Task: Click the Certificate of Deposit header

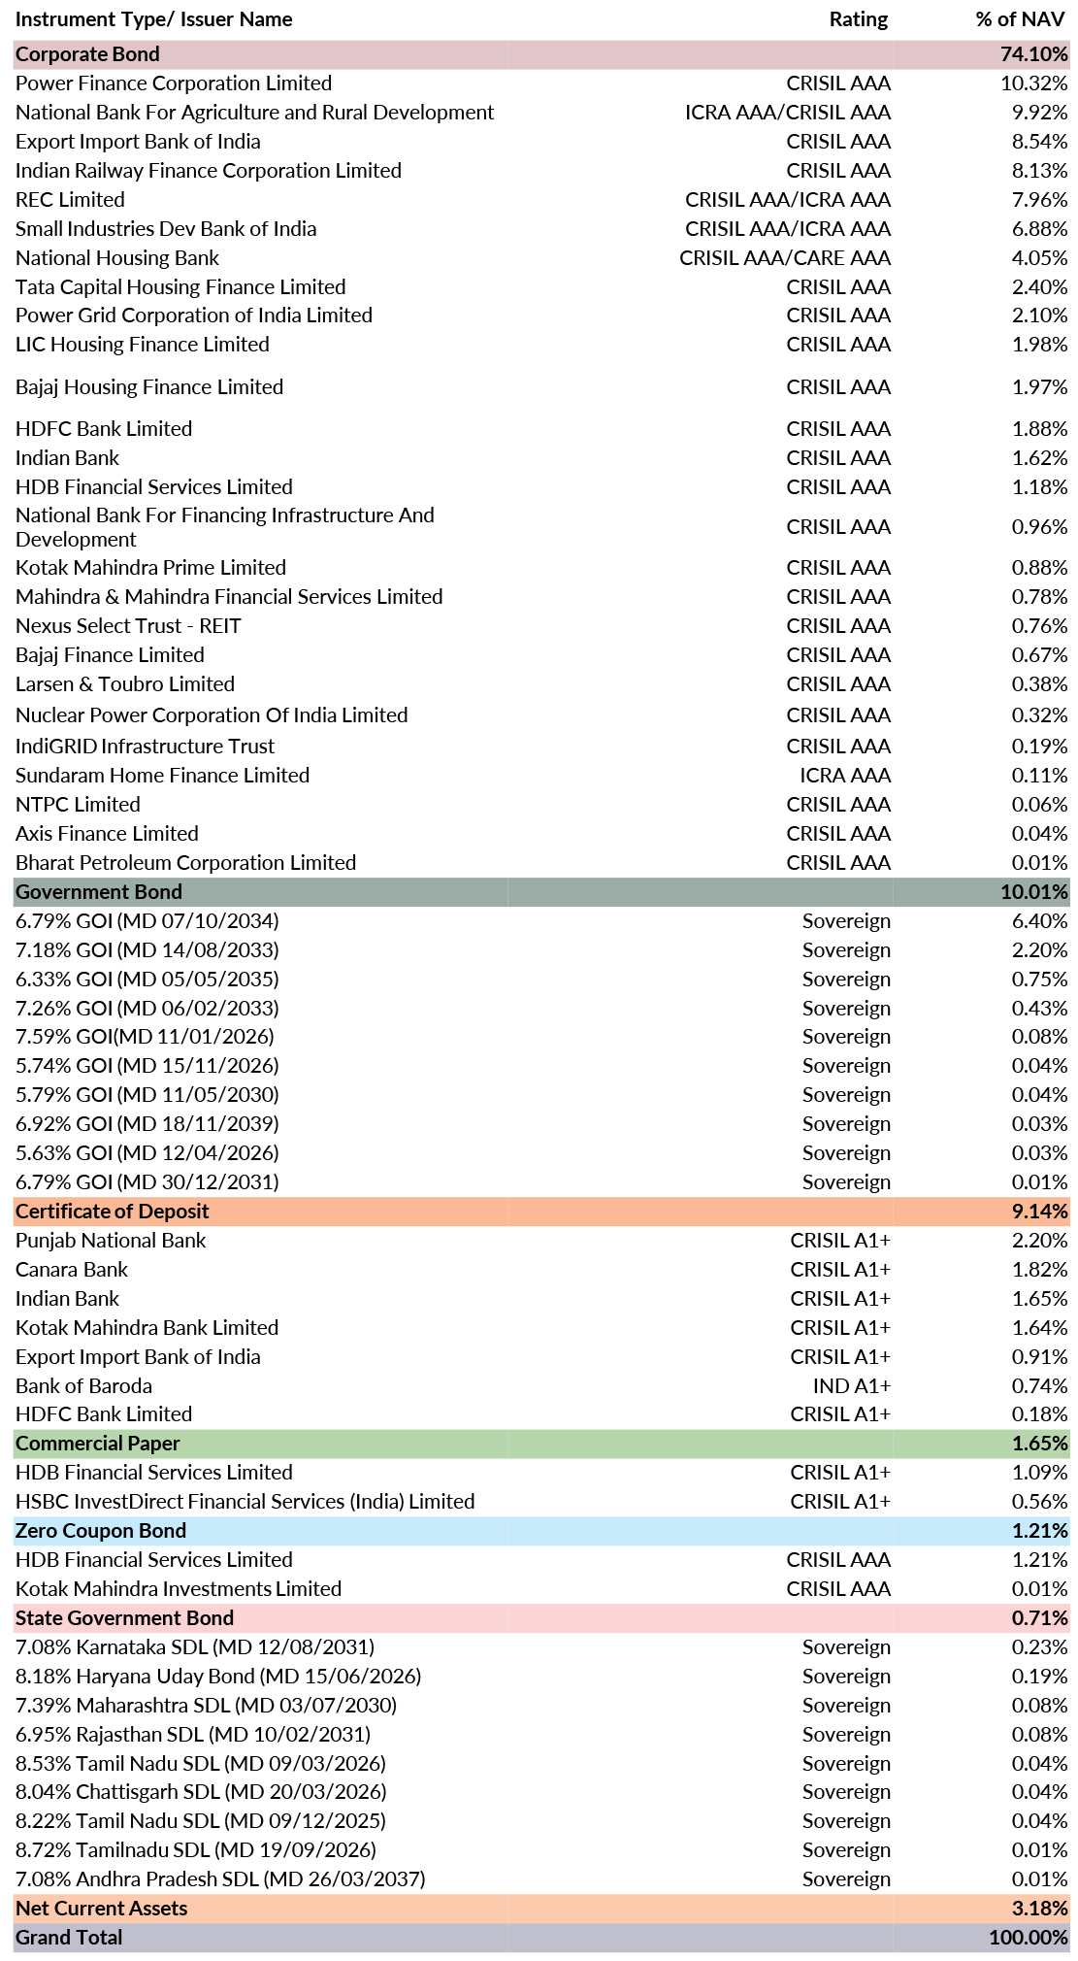Action: click(x=541, y=1211)
